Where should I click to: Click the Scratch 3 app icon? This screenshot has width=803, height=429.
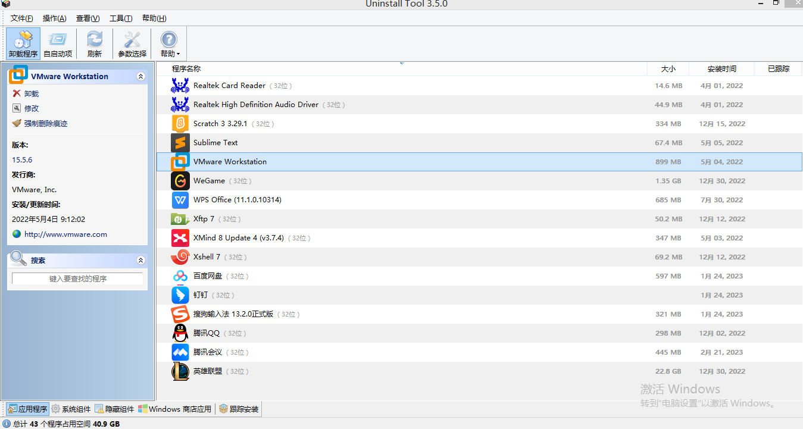point(180,124)
